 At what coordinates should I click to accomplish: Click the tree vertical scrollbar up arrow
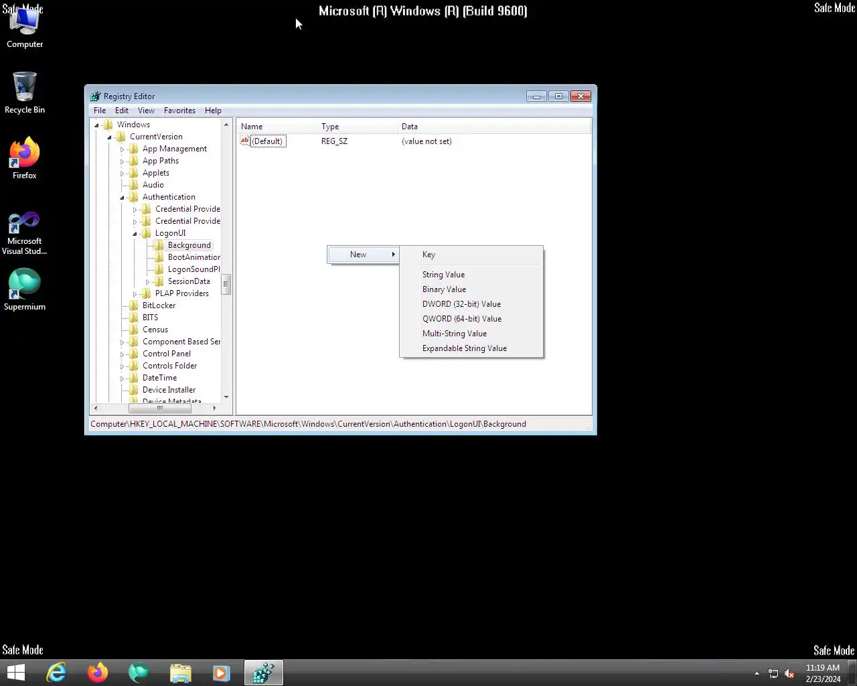click(226, 125)
